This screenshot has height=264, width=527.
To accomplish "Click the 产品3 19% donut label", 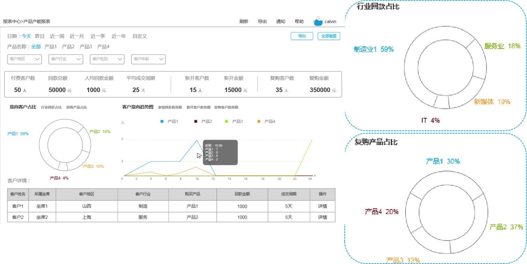I will tap(94, 166).
